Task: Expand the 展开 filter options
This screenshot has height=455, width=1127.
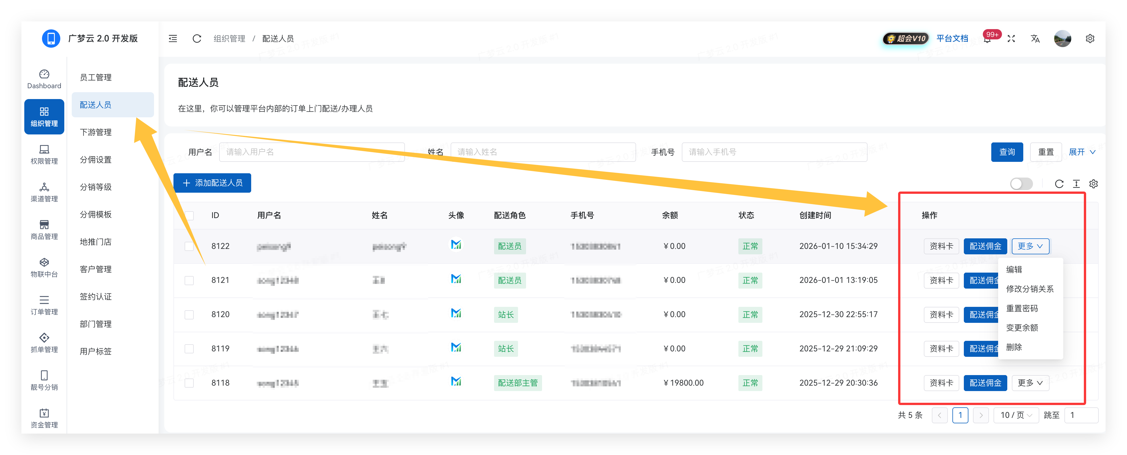Action: click(x=1082, y=152)
